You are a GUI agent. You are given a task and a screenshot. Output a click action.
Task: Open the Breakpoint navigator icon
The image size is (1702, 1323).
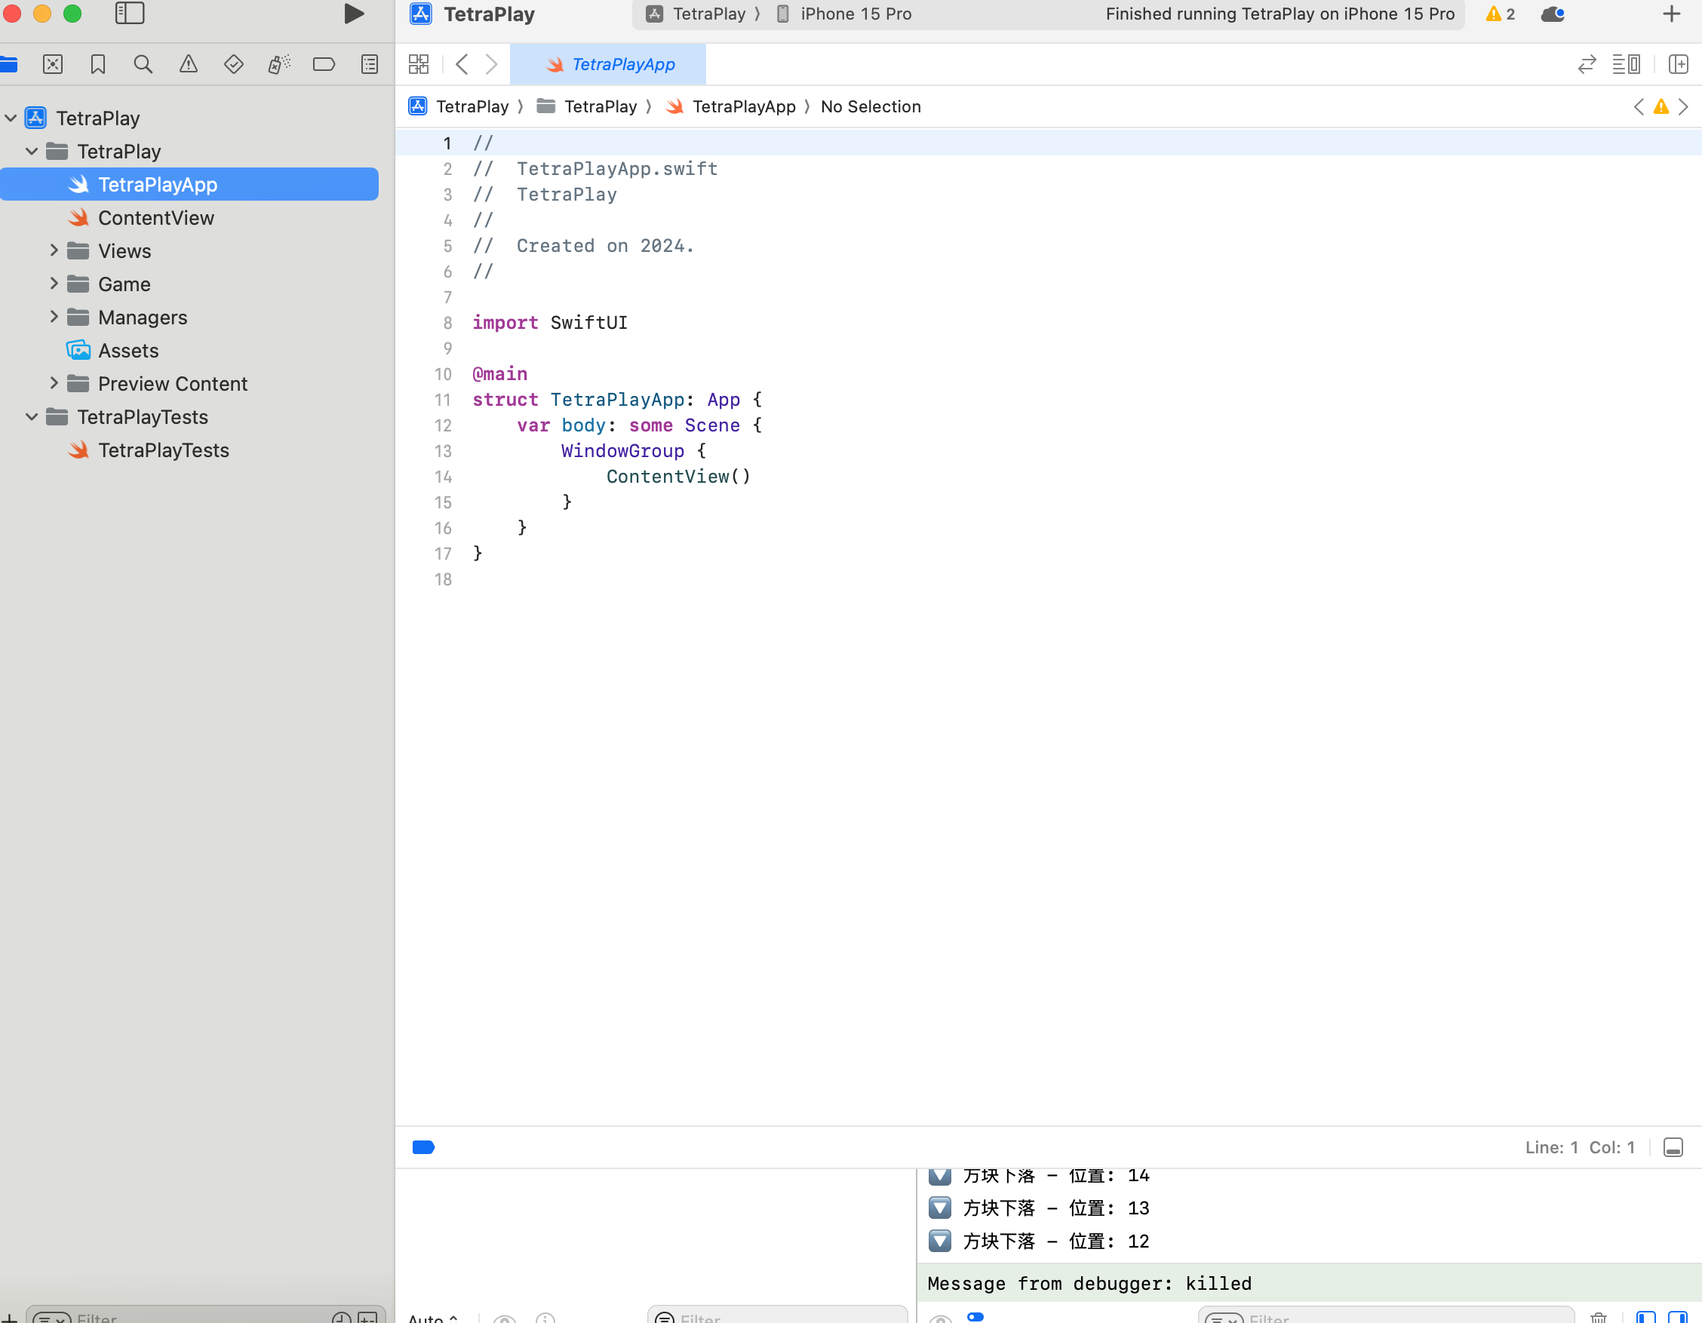(x=324, y=64)
